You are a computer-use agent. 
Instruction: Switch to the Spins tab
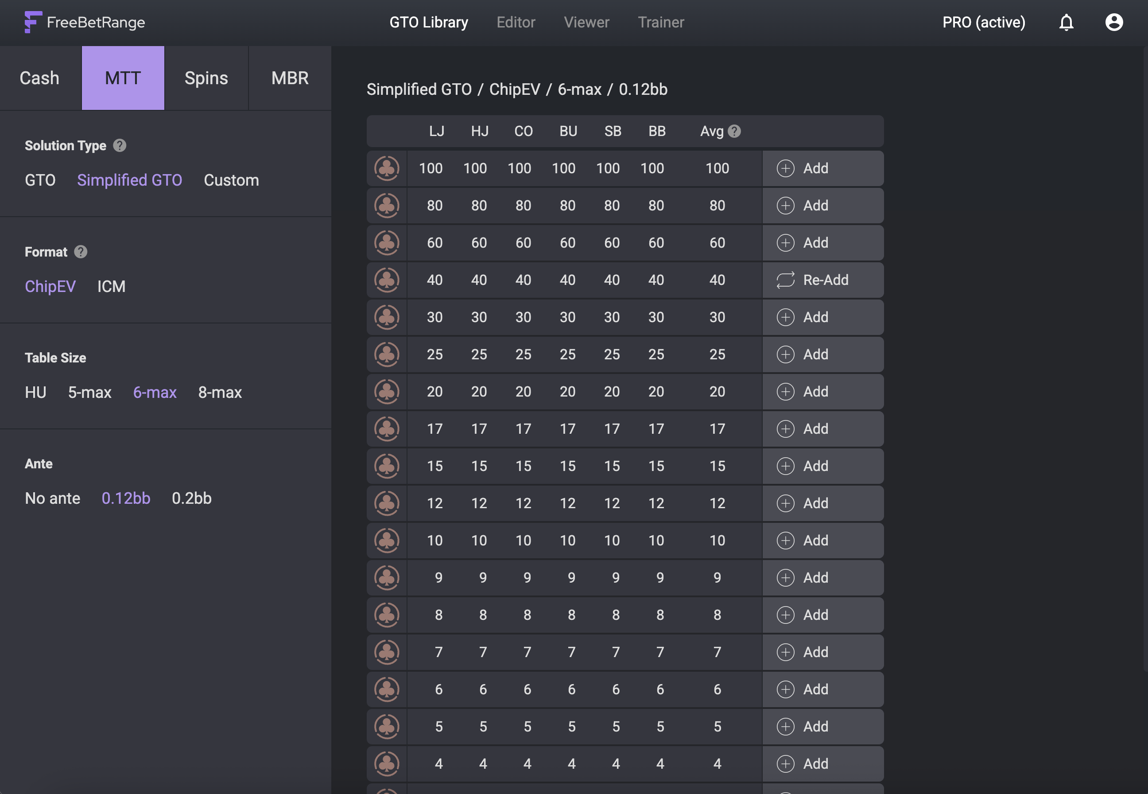click(206, 78)
